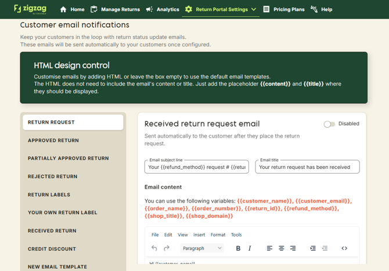The height and width of the screenshot is (271, 389).
Task: Toggle bold formatting in editor
Action: pyautogui.click(x=238, y=248)
